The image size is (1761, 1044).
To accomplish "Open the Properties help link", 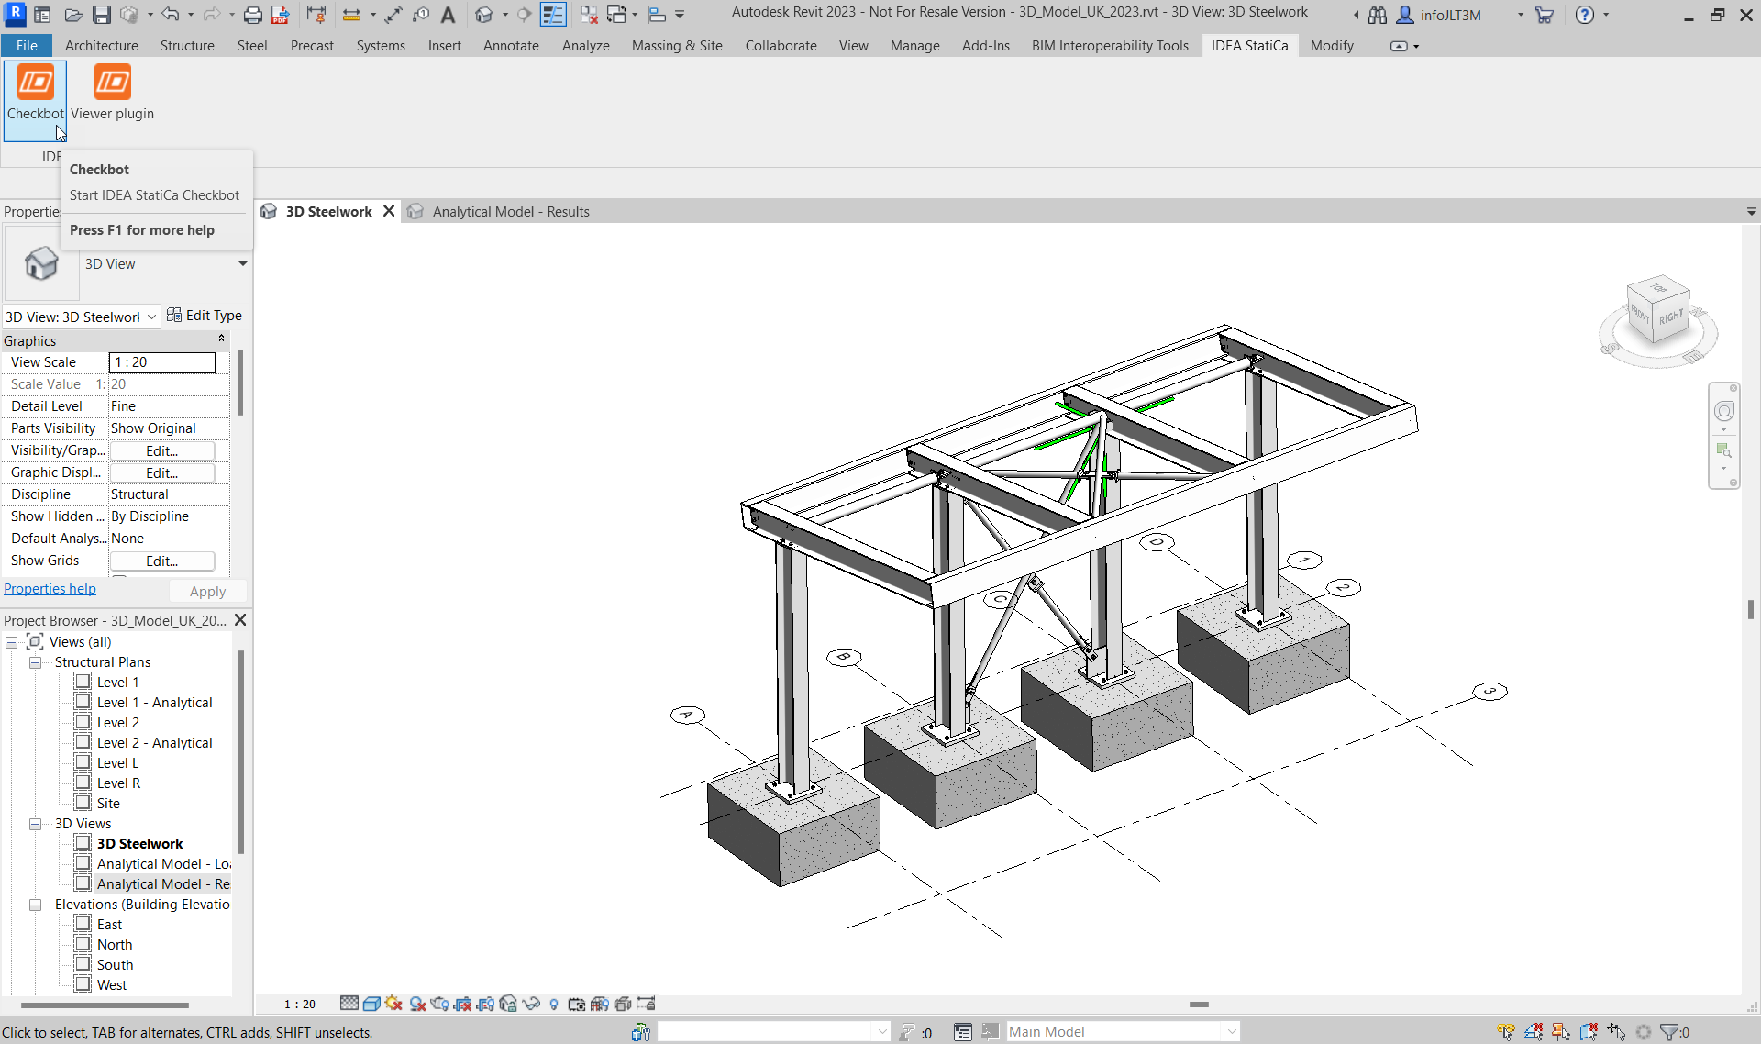I will pyautogui.click(x=50, y=588).
